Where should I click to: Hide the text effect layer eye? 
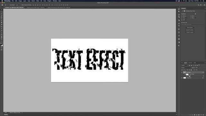(182, 72)
